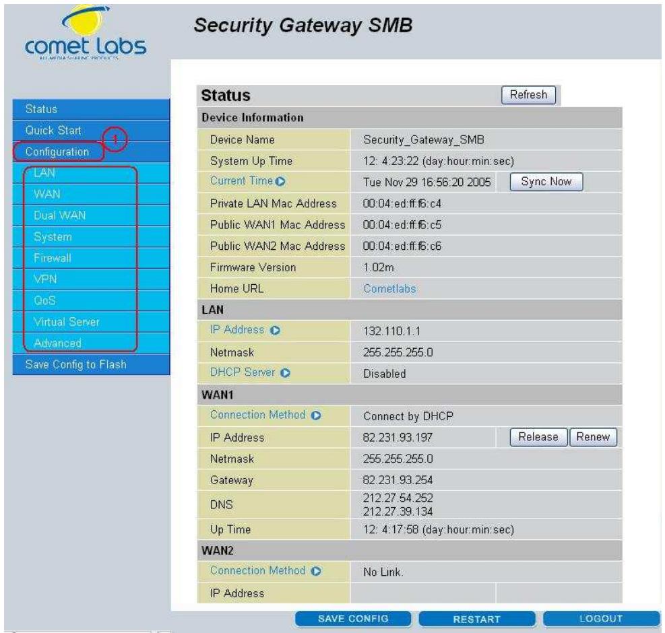Click arrow icon beside WAN1 Connection Method

click(x=316, y=415)
